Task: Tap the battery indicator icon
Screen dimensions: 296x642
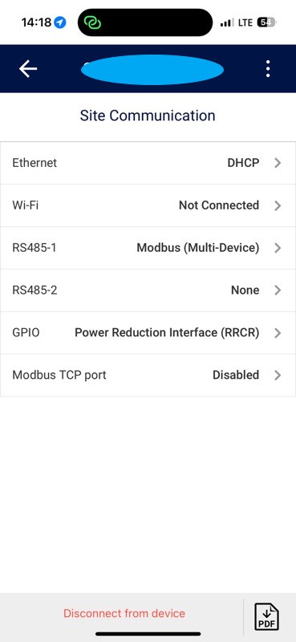Action: [266, 22]
